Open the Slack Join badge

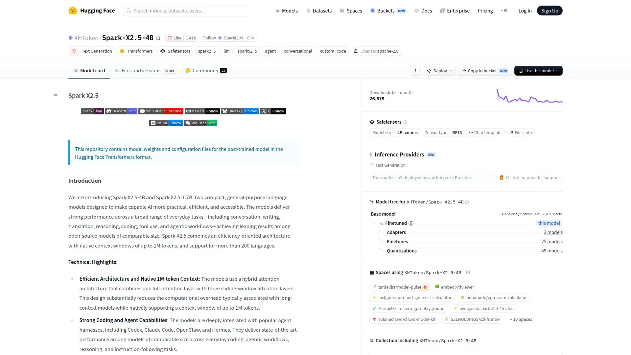[92, 111]
